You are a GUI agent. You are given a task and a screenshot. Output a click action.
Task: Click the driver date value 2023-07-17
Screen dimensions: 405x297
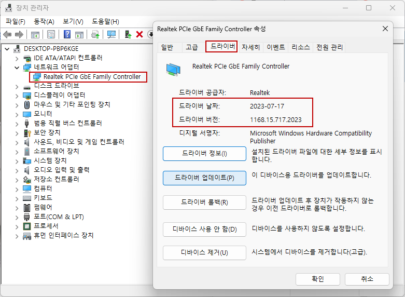[x=267, y=106]
